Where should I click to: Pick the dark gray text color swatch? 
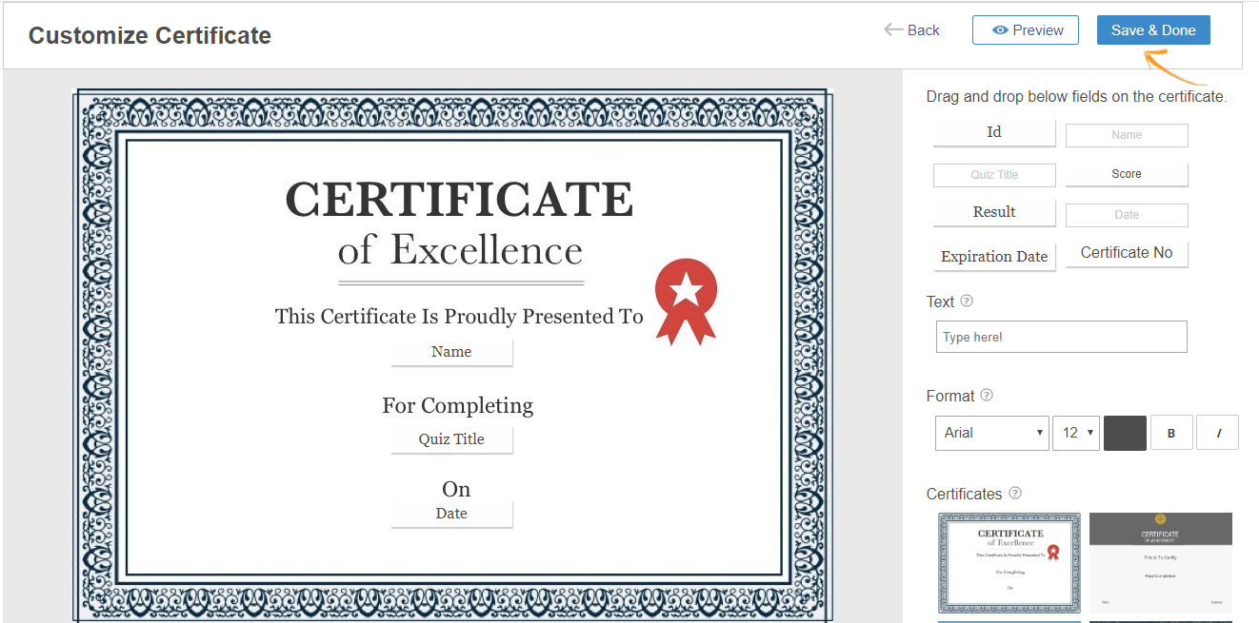point(1125,433)
